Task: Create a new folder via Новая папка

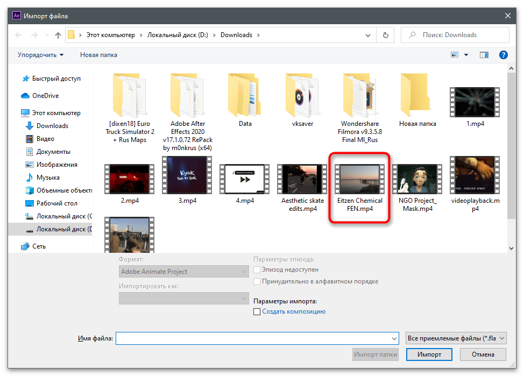Action: coord(98,55)
